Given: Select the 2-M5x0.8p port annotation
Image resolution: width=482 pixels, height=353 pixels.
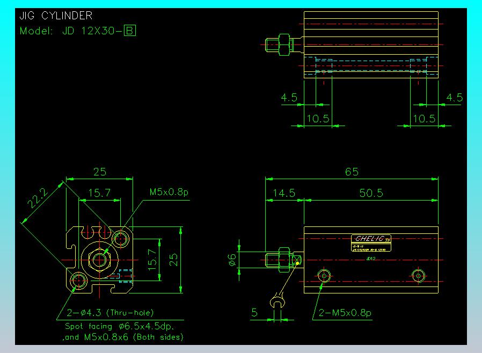Looking at the screenshot, I should [345, 313].
